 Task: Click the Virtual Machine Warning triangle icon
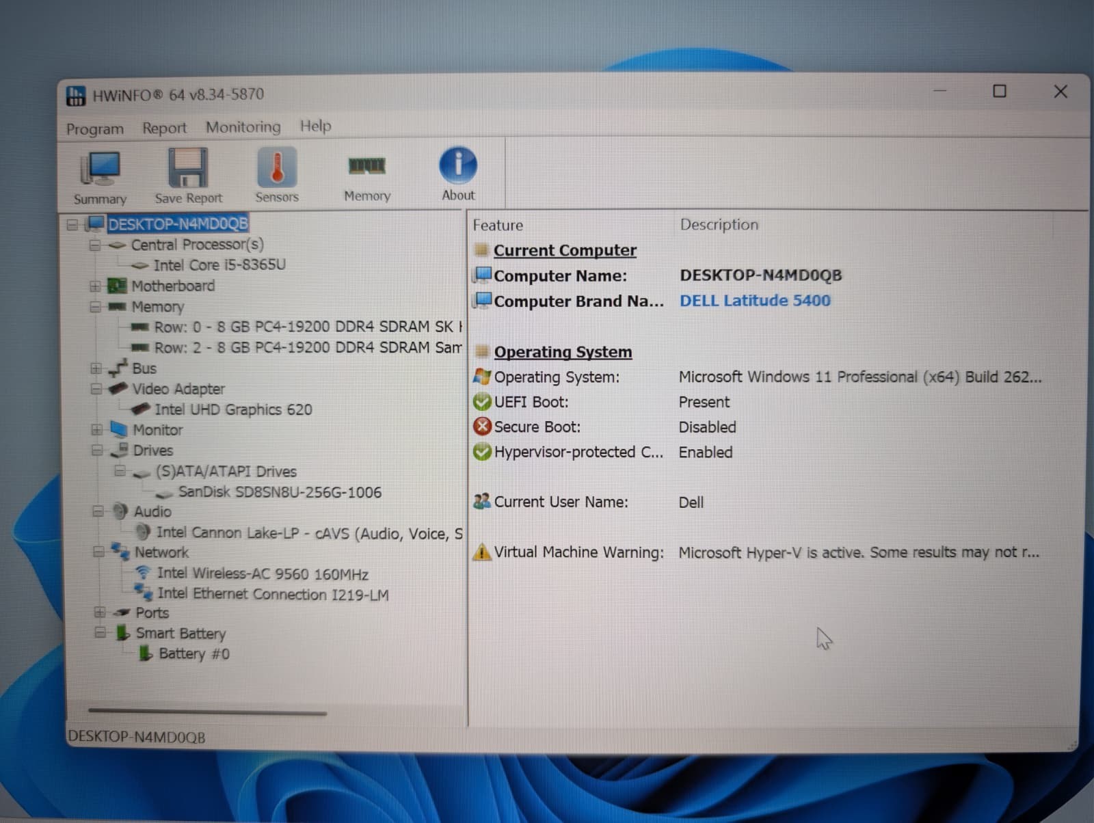coord(482,552)
